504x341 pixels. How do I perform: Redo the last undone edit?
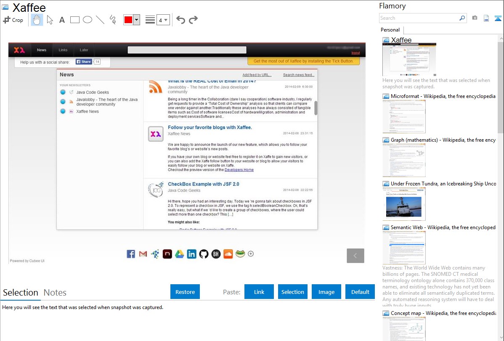pyautogui.click(x=193, y=20)
